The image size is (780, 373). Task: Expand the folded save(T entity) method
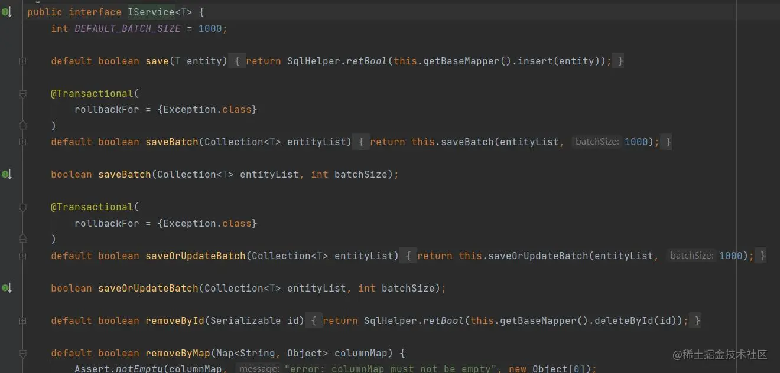[x=22, y=61]
